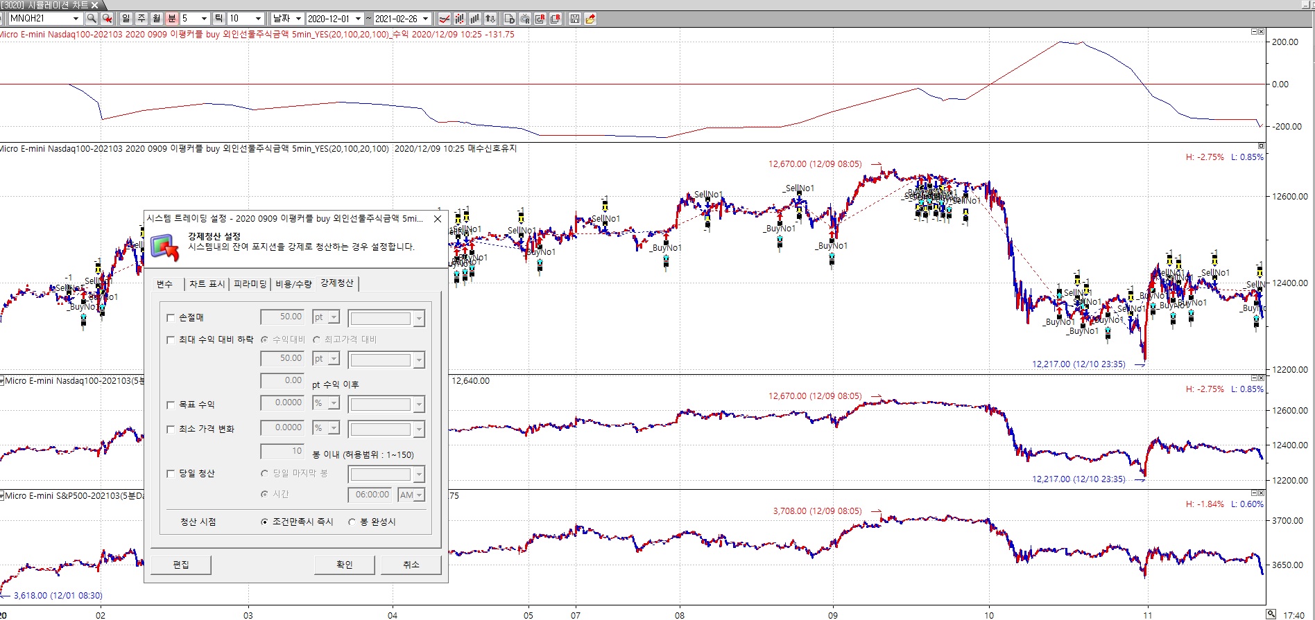Enable the 손절매 stop-loss checkbox
Viewport: 1315px width, 620px height.
pos(171,318)
